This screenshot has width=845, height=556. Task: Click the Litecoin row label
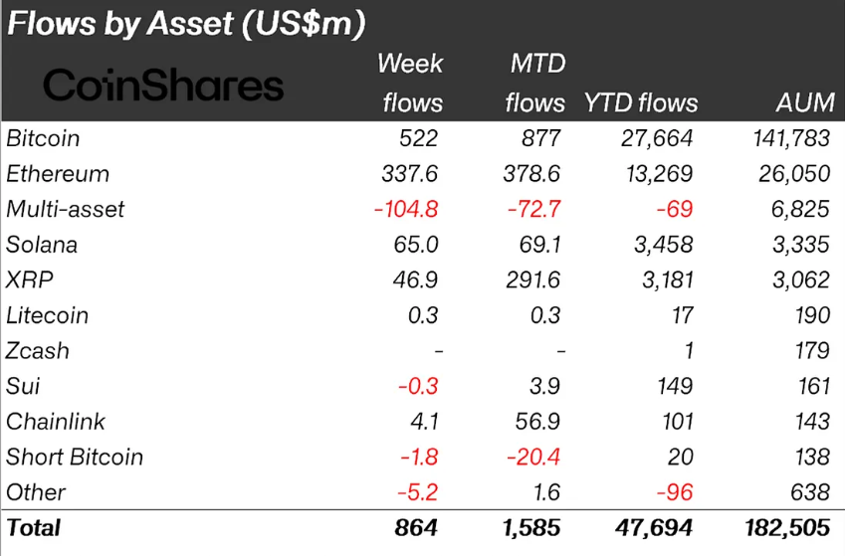click(x=48, y=315)
